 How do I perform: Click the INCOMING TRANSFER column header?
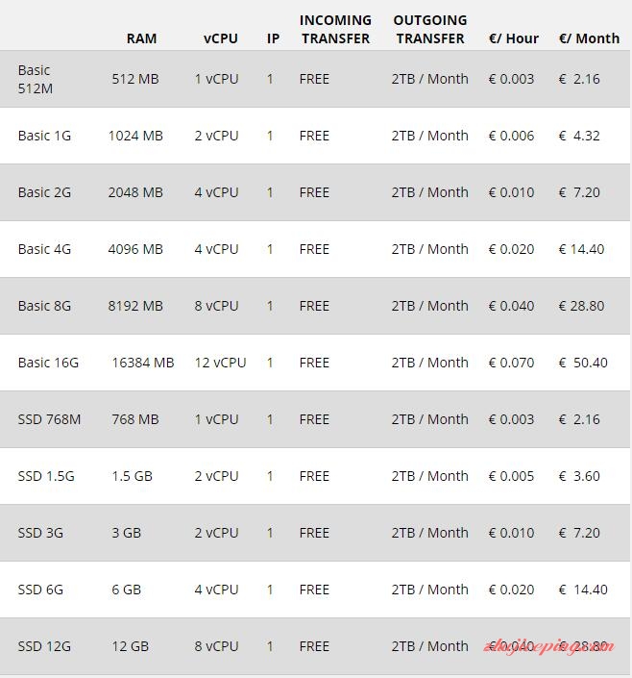pos(335,30)
